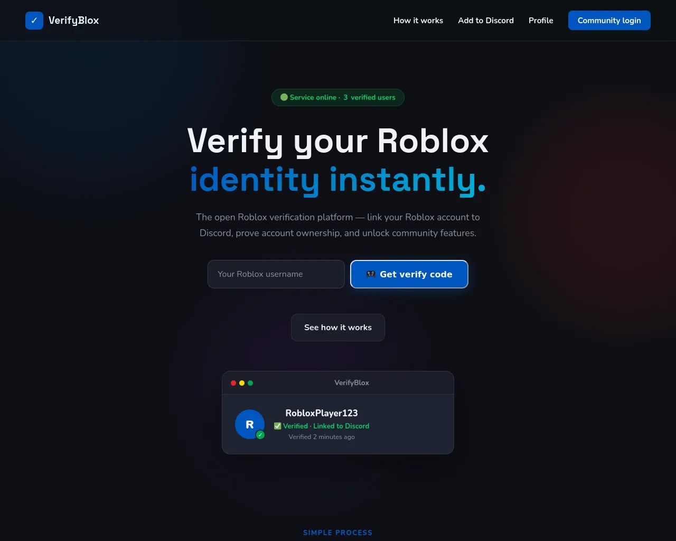This screenshot has height=541, width=676.
Task: Click the green verified badge on avatar
Action: click(260, 435)
